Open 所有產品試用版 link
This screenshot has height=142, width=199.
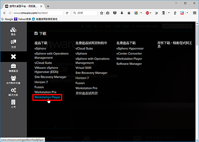87,93
